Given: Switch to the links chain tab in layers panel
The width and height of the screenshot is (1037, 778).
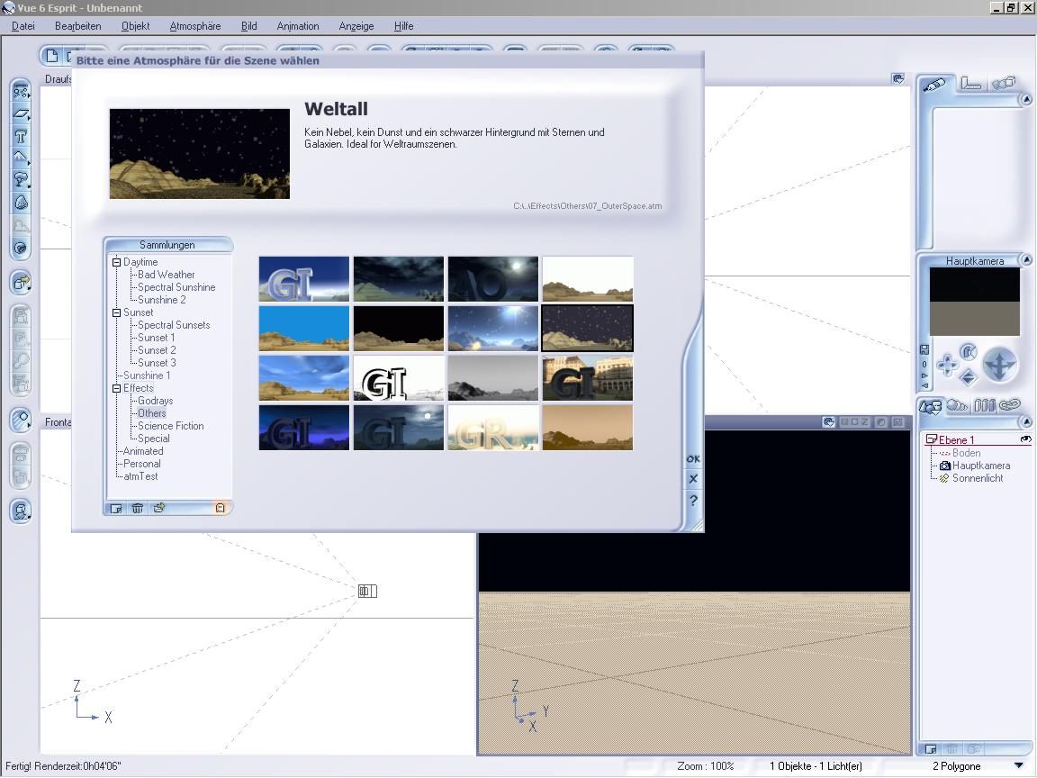Looking at the screenshot, I should 1010,405.
